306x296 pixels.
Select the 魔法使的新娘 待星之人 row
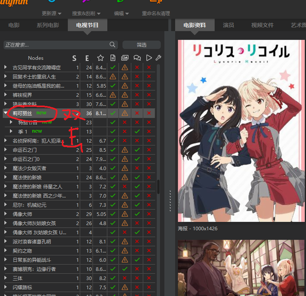(x=79, y=186)
